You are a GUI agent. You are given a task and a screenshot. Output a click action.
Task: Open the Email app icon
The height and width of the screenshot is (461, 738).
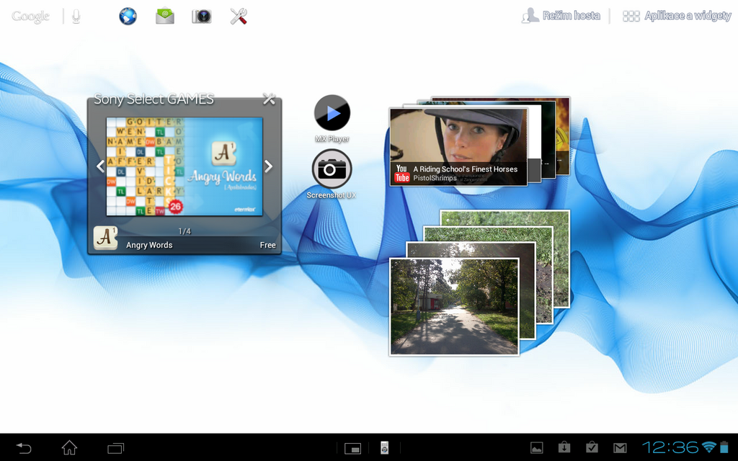coord(164,16)
